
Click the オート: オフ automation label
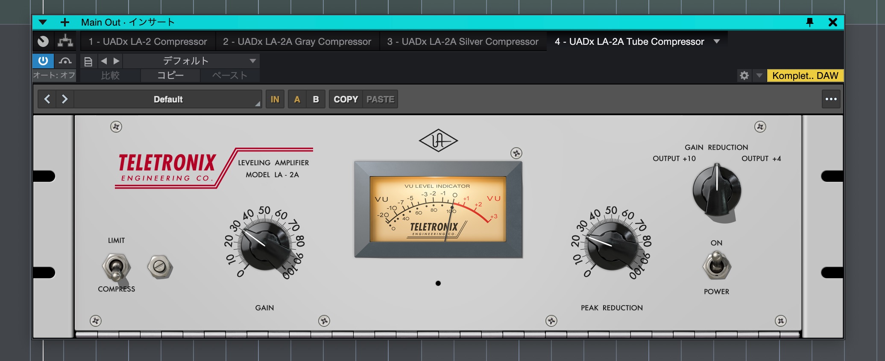pyautogui.click(x=54, y=76)
